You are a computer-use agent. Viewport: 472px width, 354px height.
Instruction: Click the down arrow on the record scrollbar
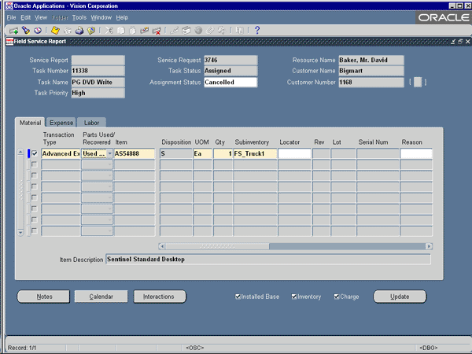[21, 231]
